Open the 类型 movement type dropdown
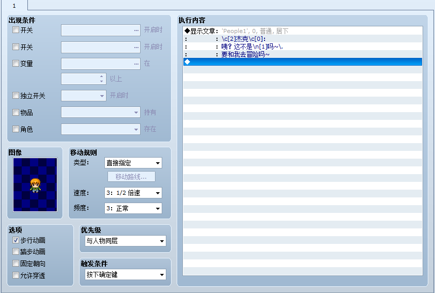The image size is (435, 293). pyautogui.click(x=133, y=163)
